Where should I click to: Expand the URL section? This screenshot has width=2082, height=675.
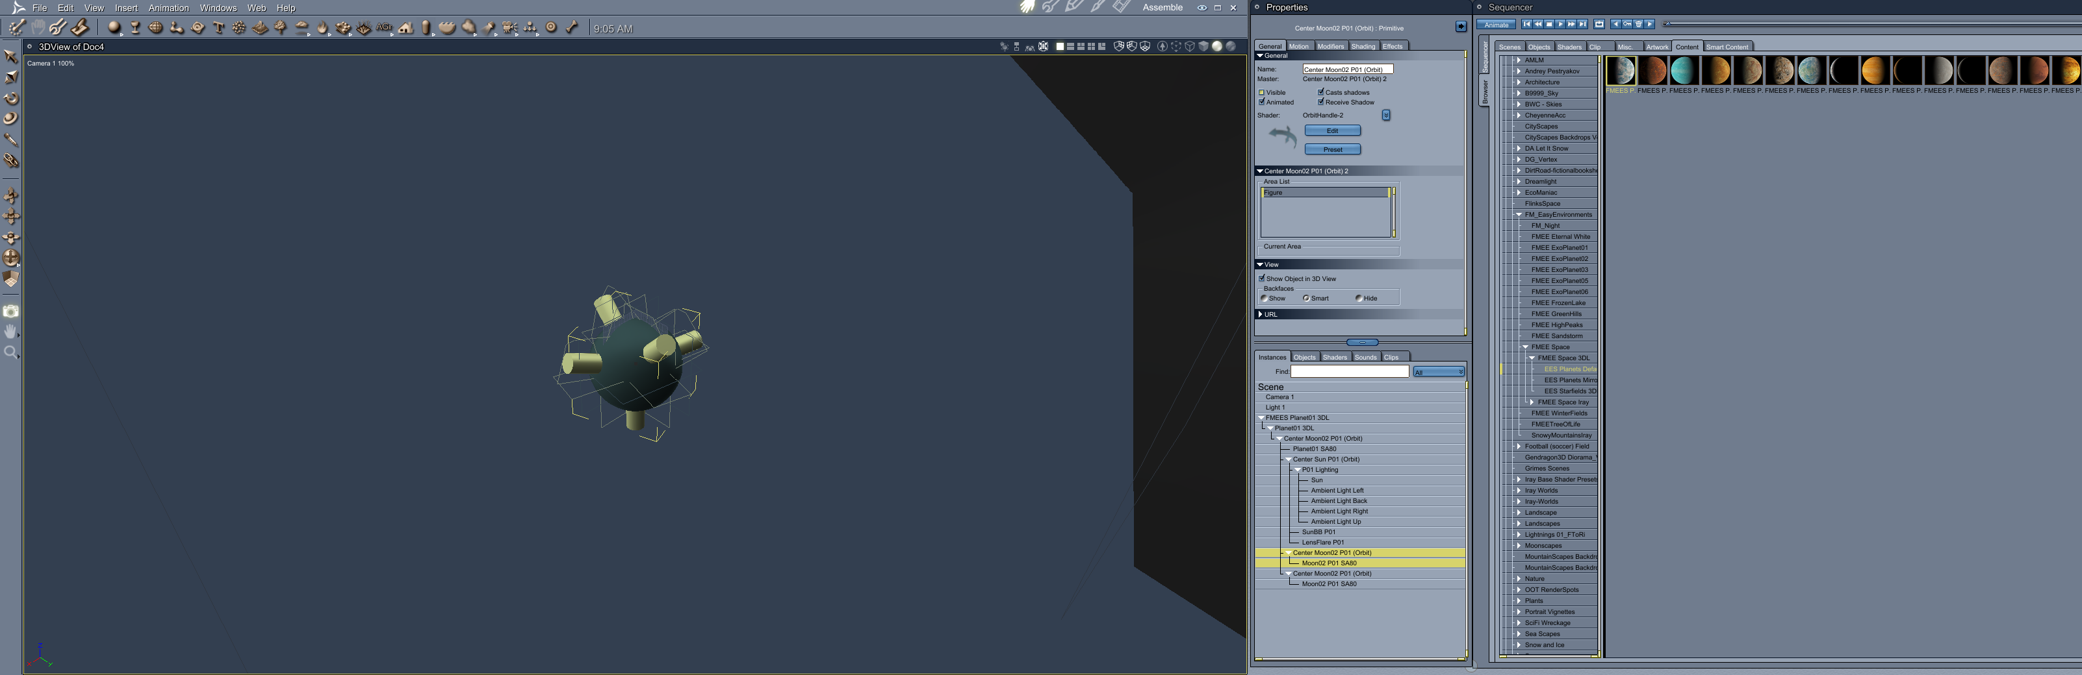point(1260,314)
